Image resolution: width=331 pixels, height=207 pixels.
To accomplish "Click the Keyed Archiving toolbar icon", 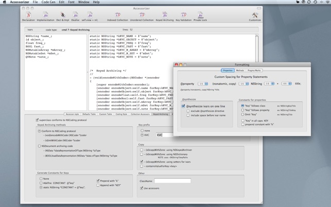I will 165,15.
